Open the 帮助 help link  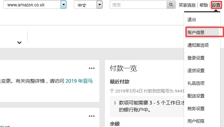pos(204,5)
